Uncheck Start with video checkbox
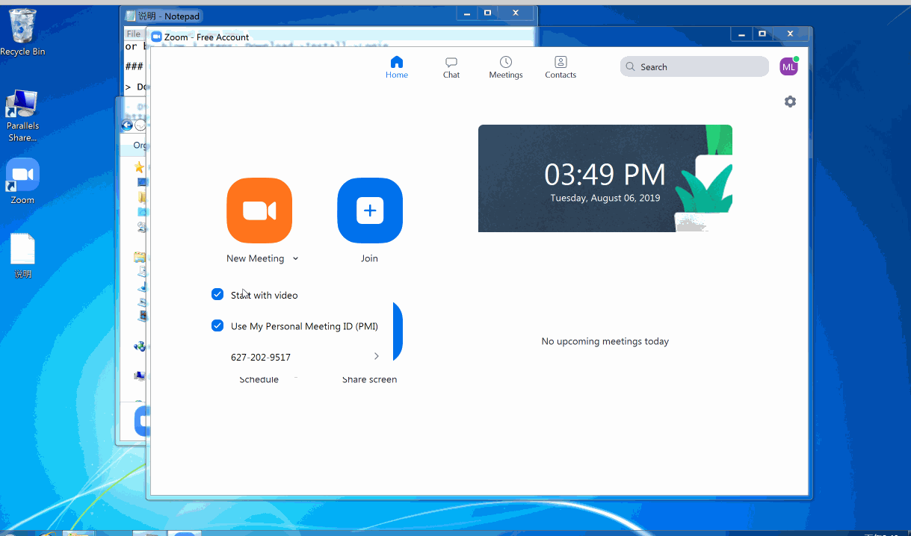 [x=217, y=295]
